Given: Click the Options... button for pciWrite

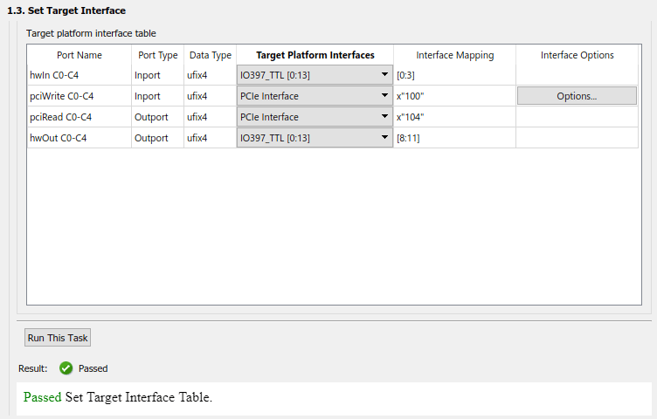Looking at the screenshot, I should click(x=577, y=96).
